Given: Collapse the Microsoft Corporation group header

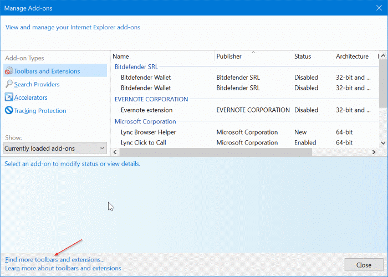Looking at the screenshot, I should click(x=145, y=121).
